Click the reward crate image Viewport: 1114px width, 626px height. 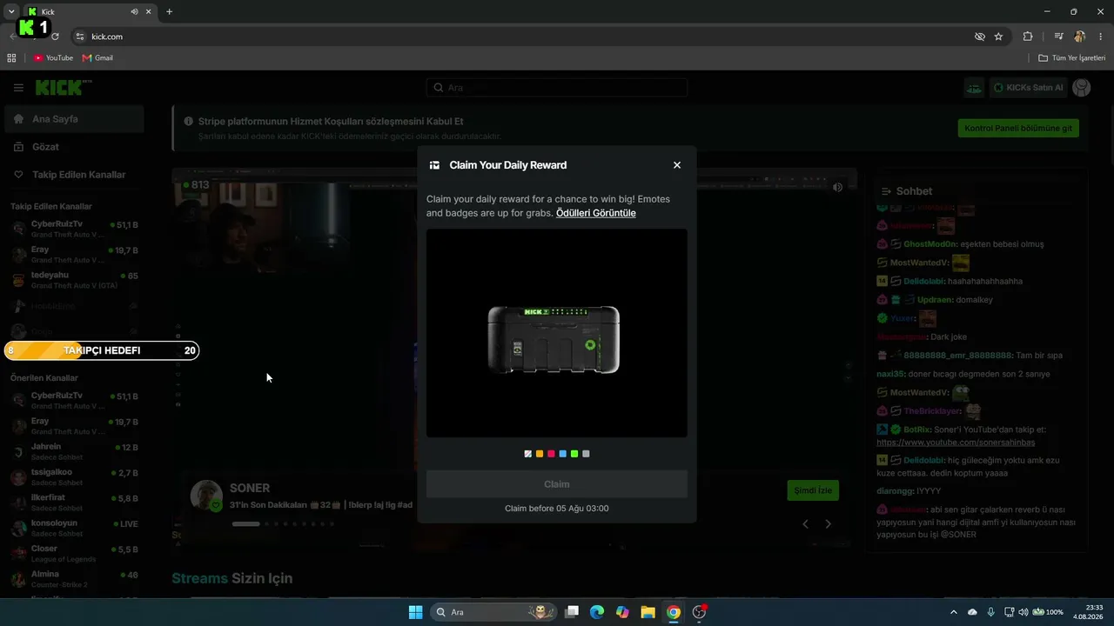tap(554, 339)
